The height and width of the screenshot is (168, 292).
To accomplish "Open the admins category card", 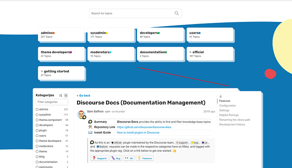I will pos(61,35).
